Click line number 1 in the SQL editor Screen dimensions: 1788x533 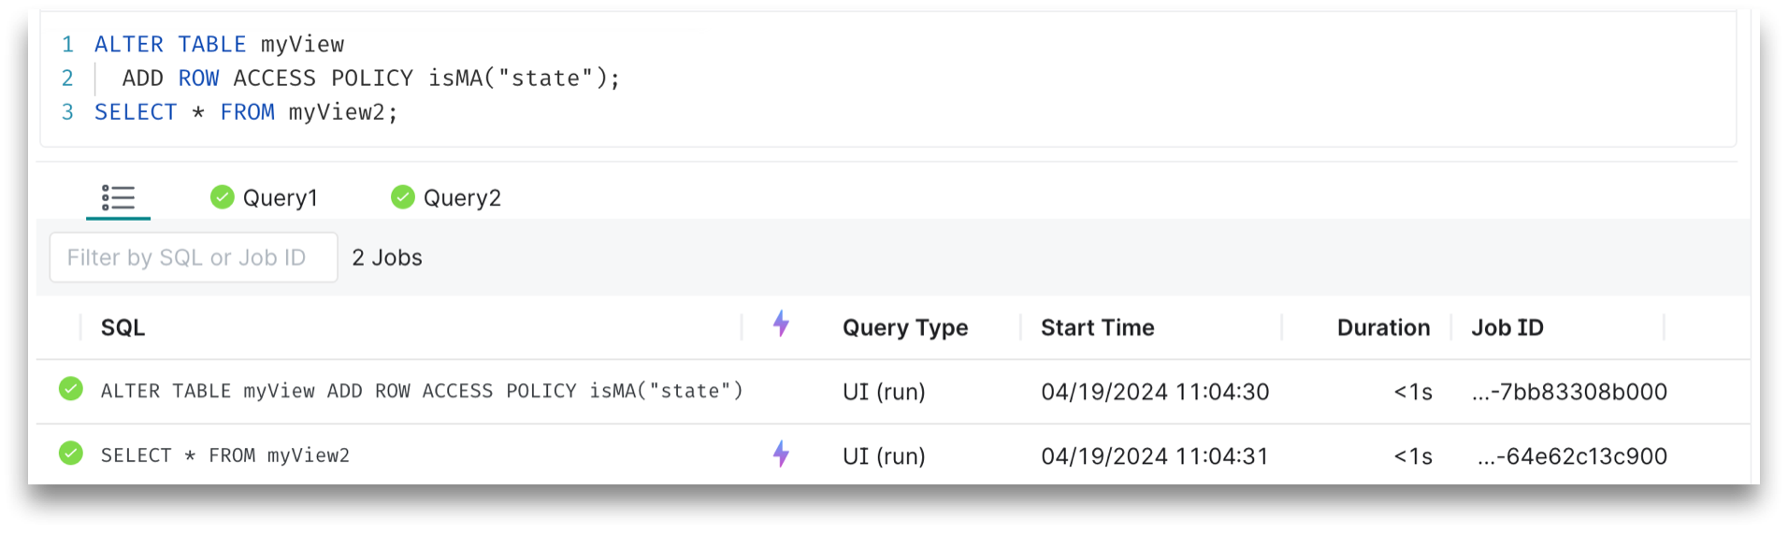(67, 44)
